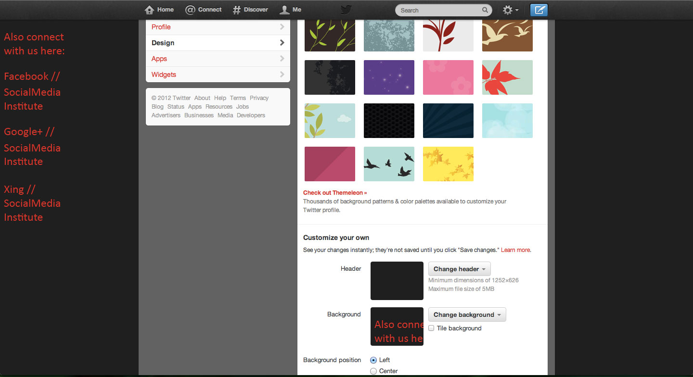Open the Widgets settings tab

click(218, 75)
